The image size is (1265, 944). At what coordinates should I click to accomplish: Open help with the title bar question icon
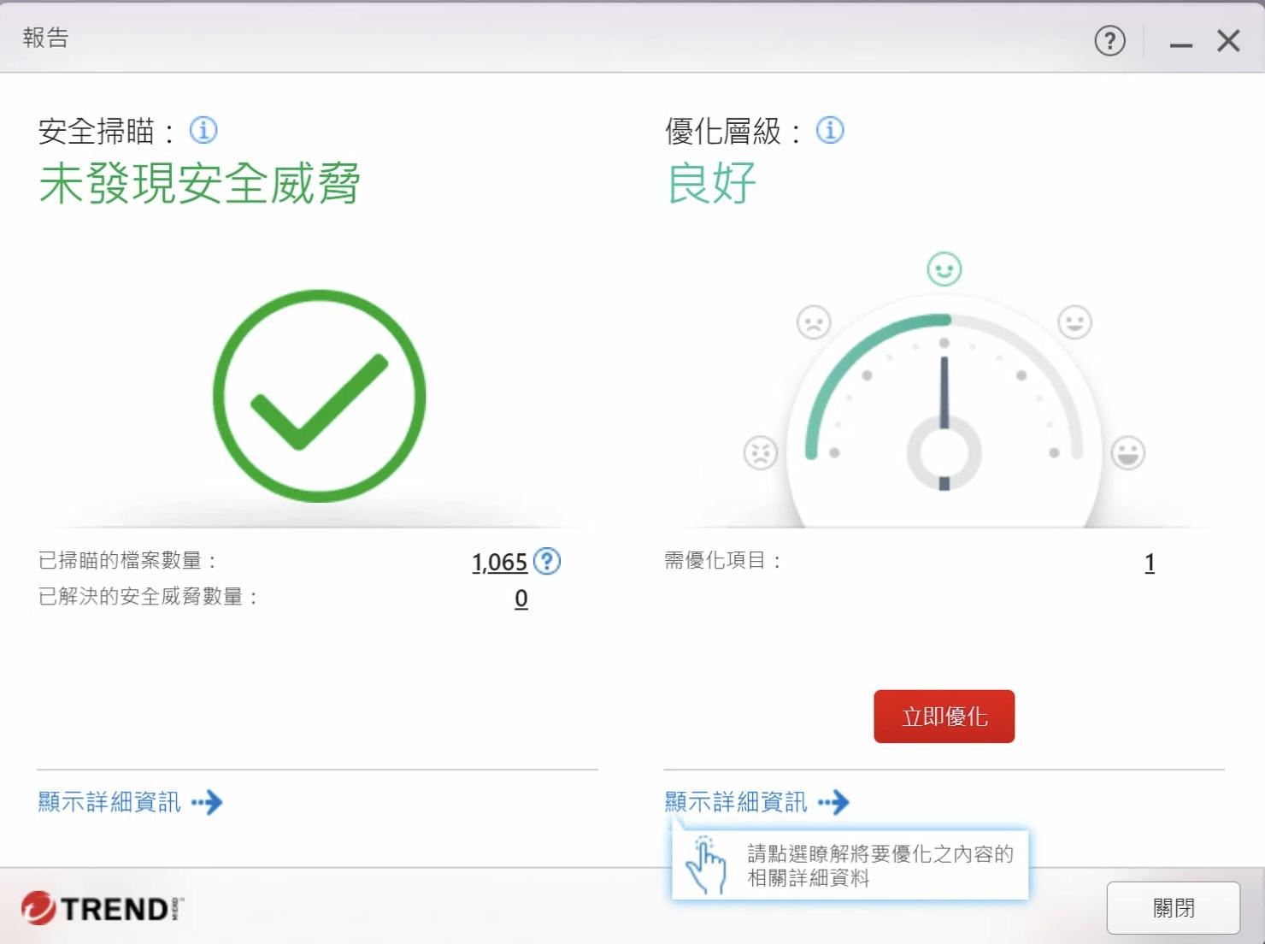[1109, 40]
